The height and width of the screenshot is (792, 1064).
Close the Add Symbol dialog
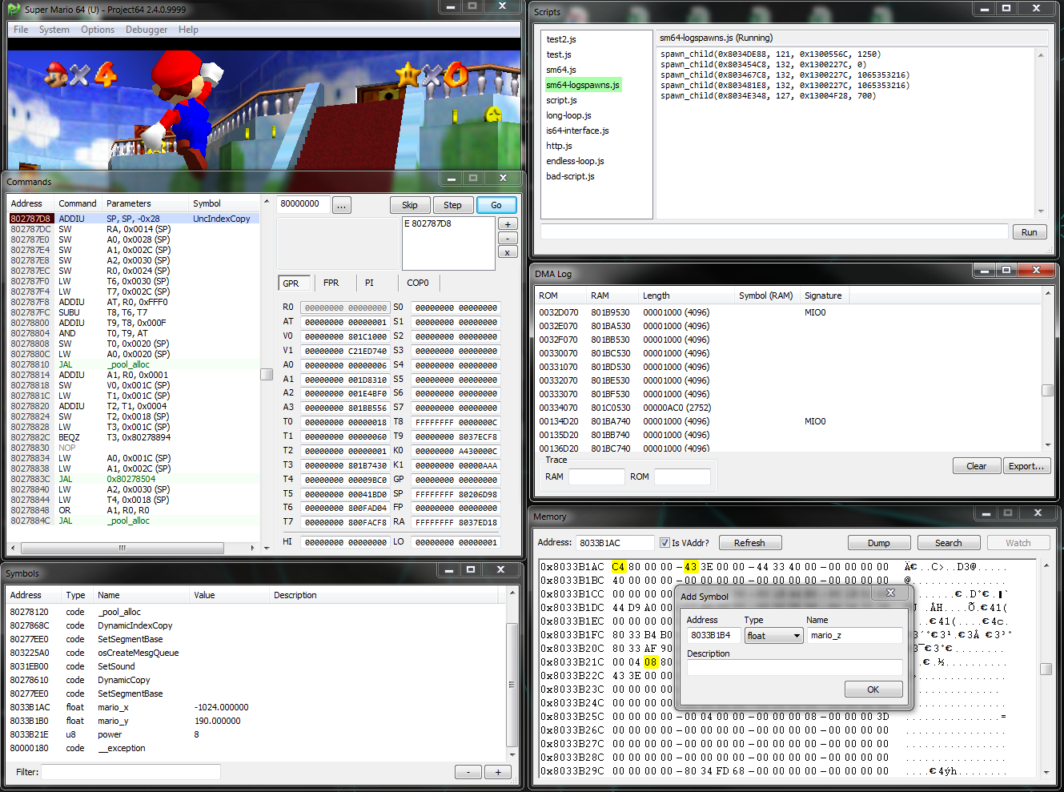(x=890, y=593)
